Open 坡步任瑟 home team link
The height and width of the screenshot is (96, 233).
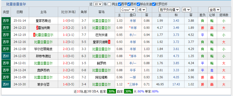pyautogui.click(x=43, y=85)
